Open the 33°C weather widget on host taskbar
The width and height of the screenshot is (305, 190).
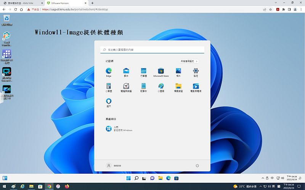pos(245,187)
